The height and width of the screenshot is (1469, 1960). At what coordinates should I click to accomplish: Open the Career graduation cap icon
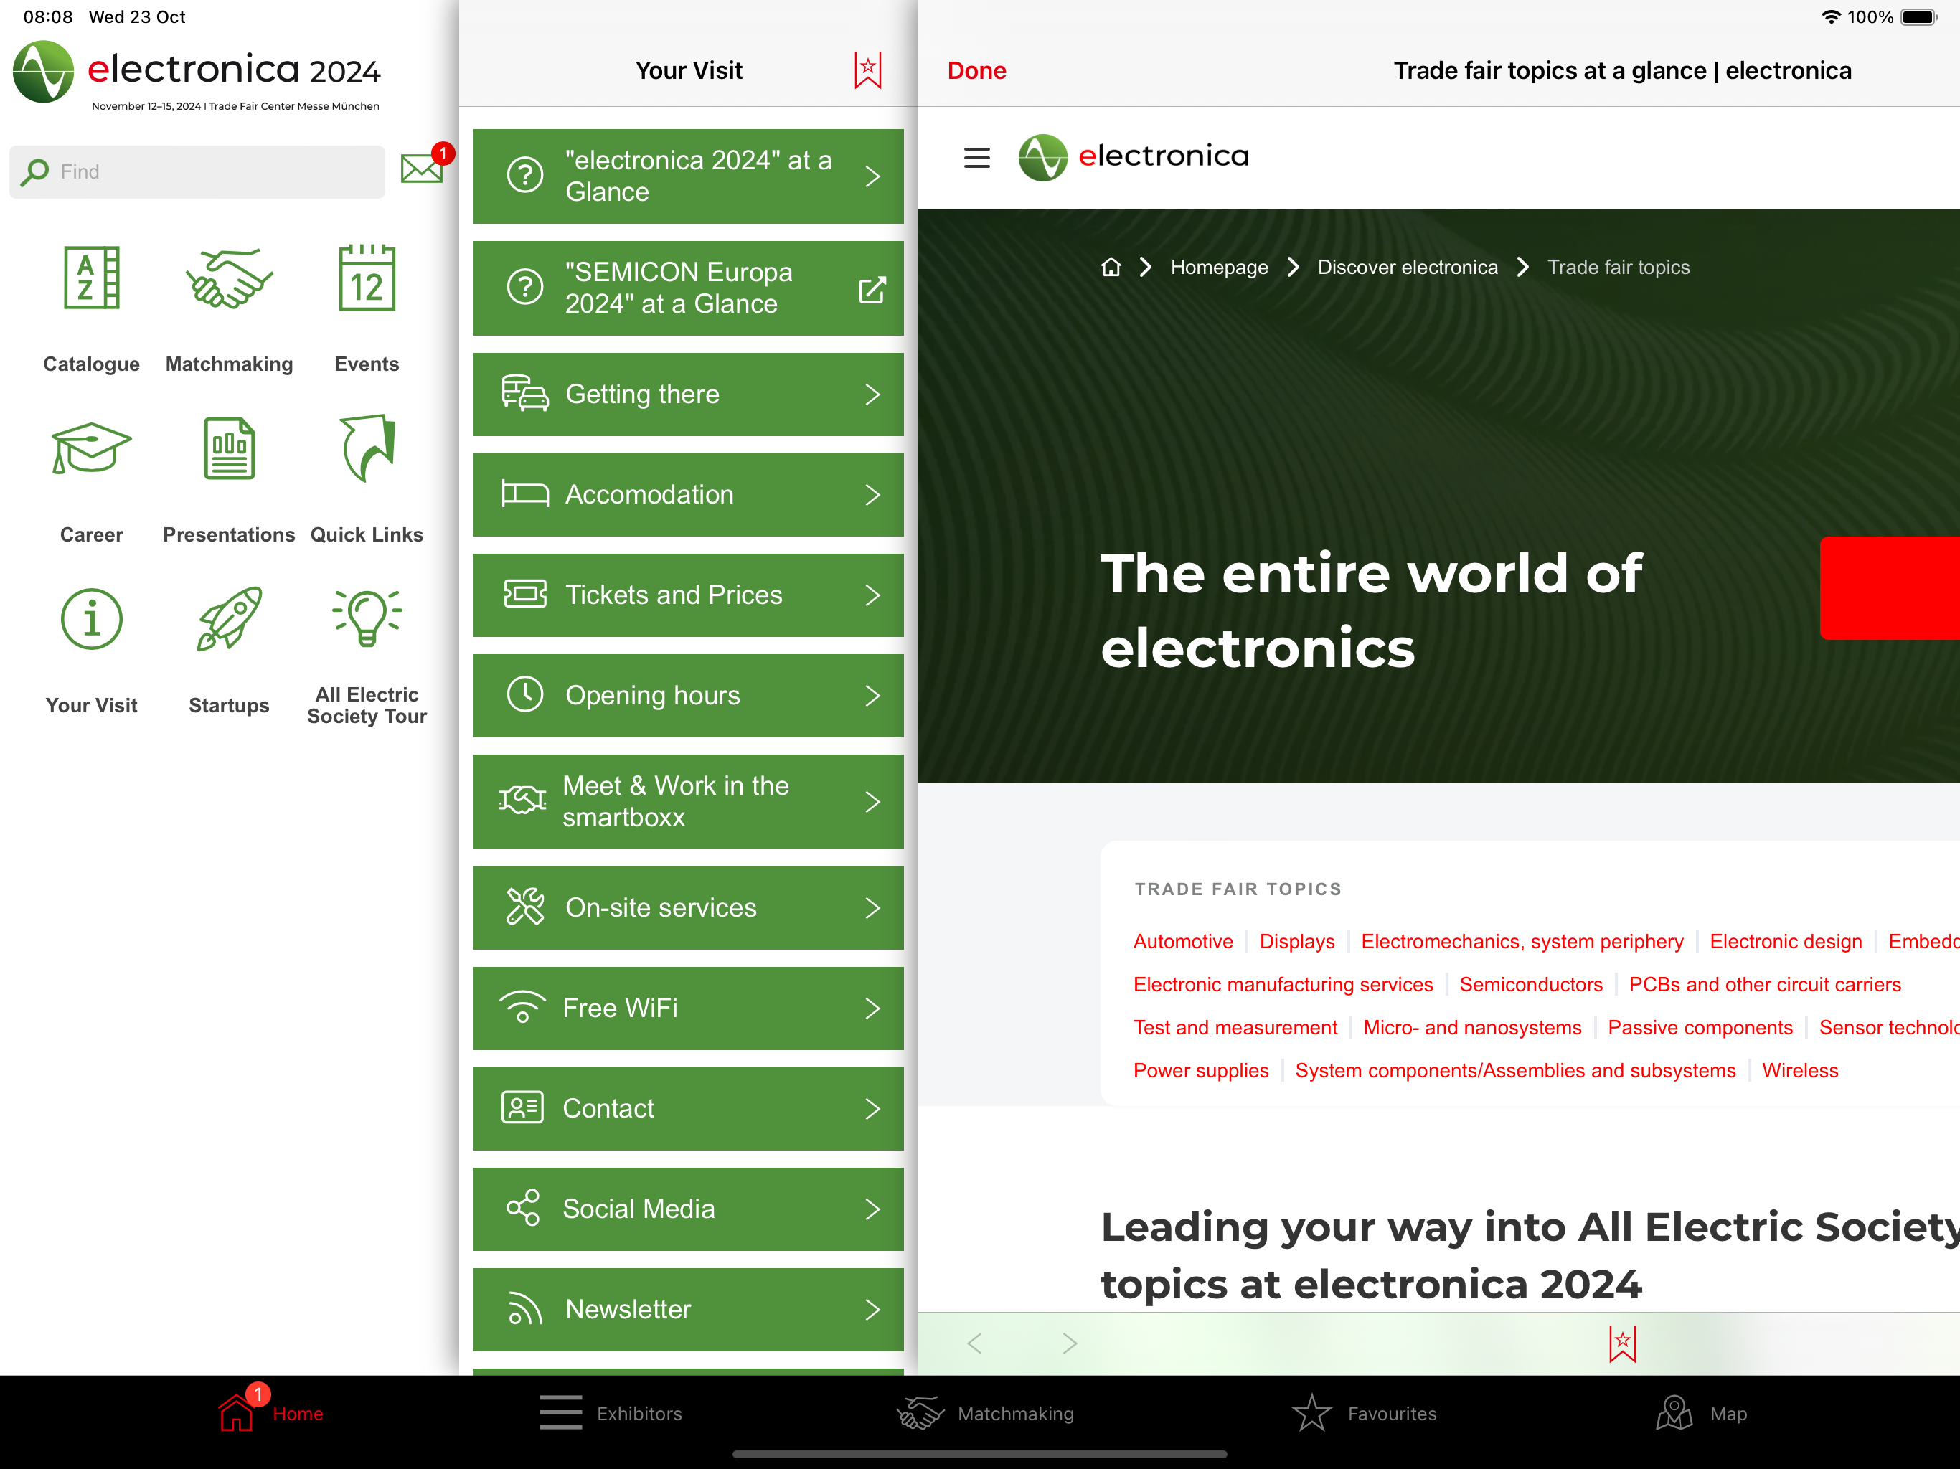[x=91, y=448]
